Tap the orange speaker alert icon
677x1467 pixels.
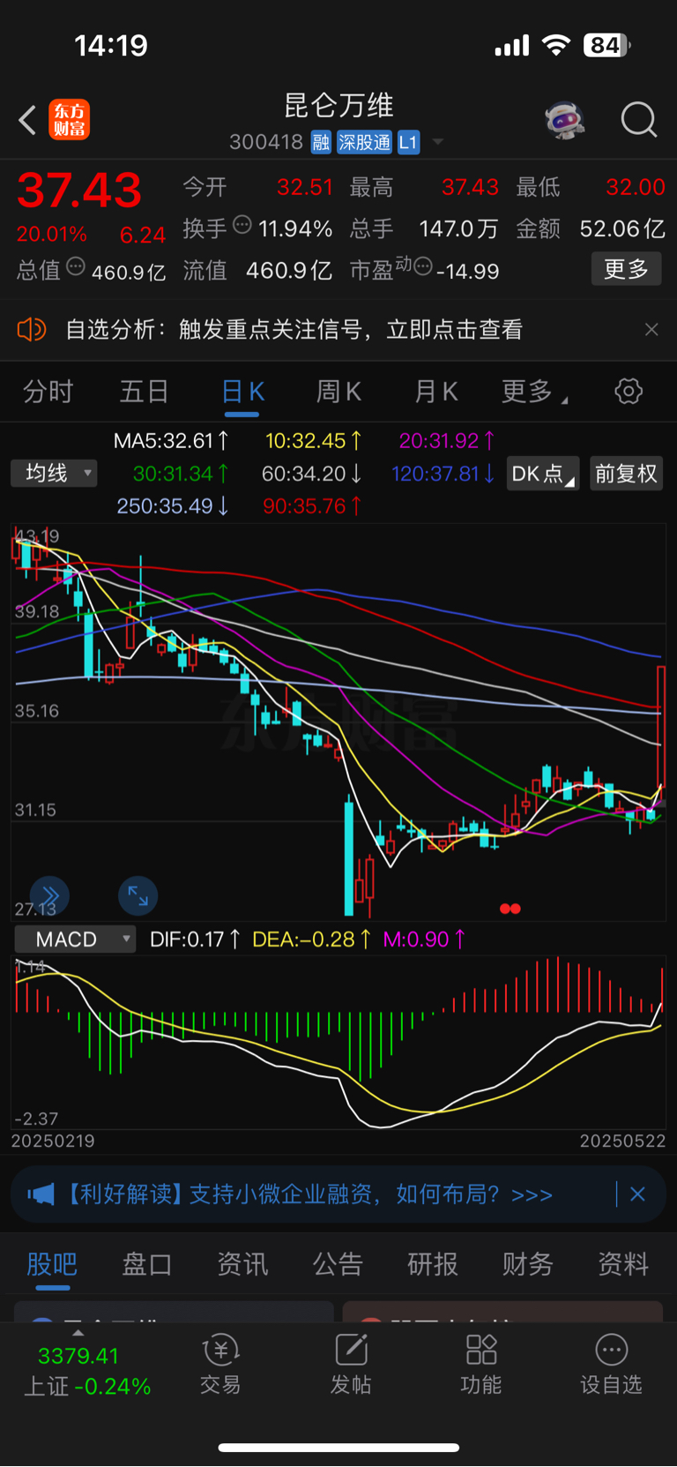pos(32,330)
